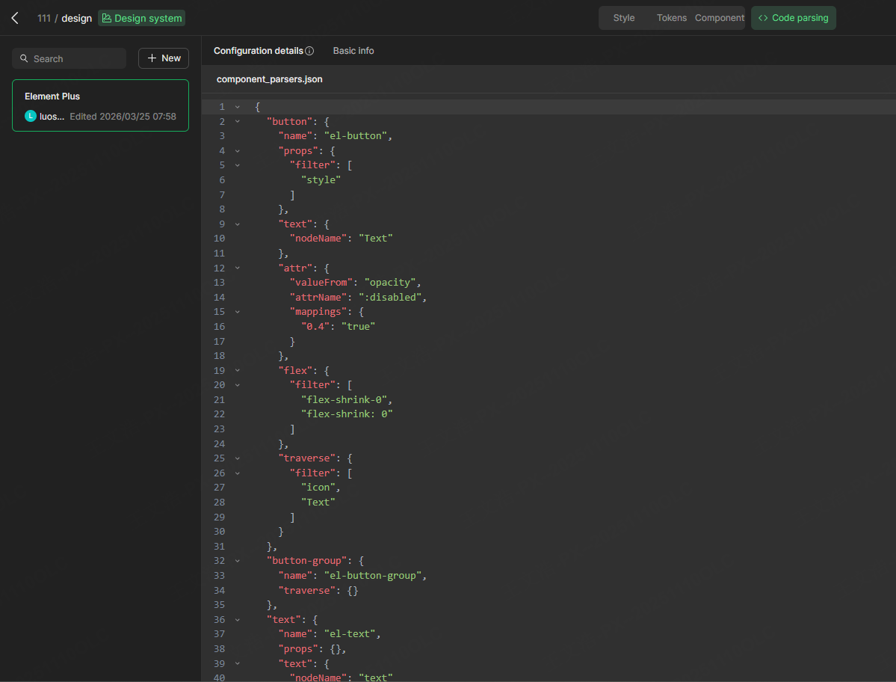Viewport: 896px width, 682px height.
Task: Switch to the Basic info tab
Action: coord(353,50)
